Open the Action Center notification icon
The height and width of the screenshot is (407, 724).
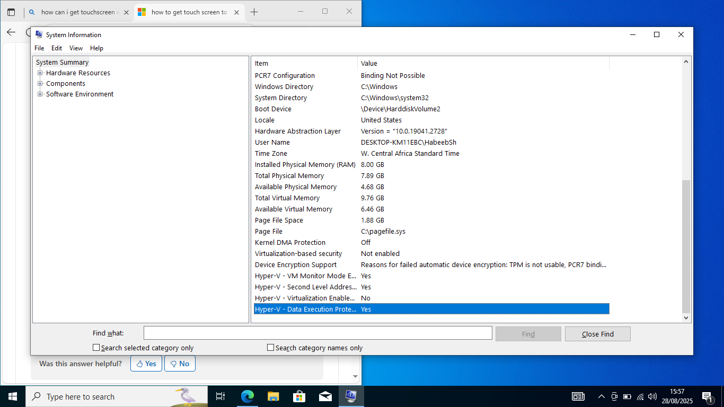707,396
